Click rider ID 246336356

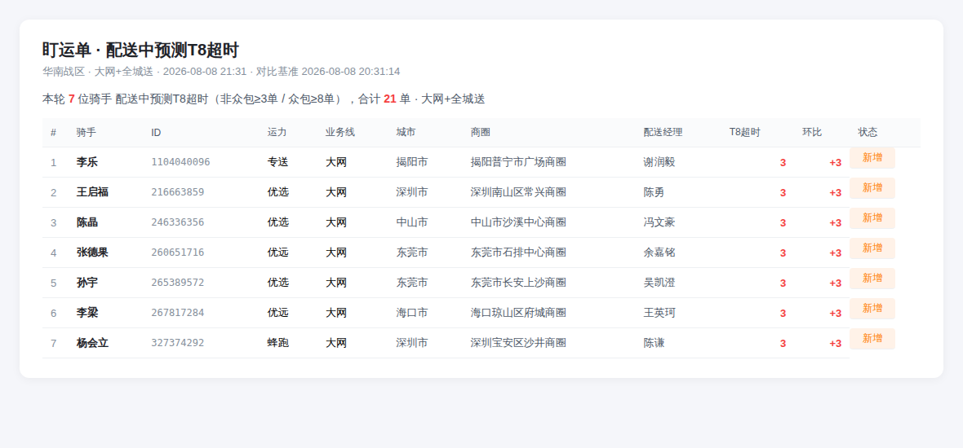click(177, 222)
